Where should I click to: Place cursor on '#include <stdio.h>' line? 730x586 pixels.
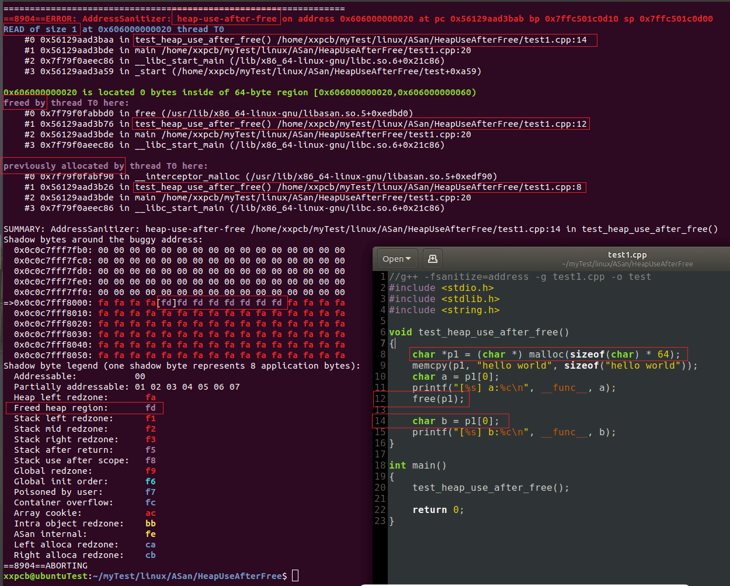pos(442,288)
